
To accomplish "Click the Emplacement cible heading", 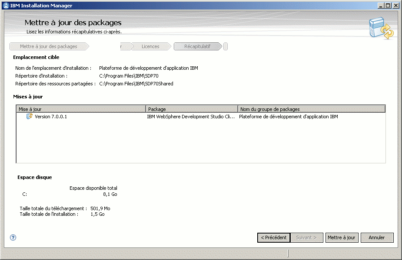I will [36, 57].
